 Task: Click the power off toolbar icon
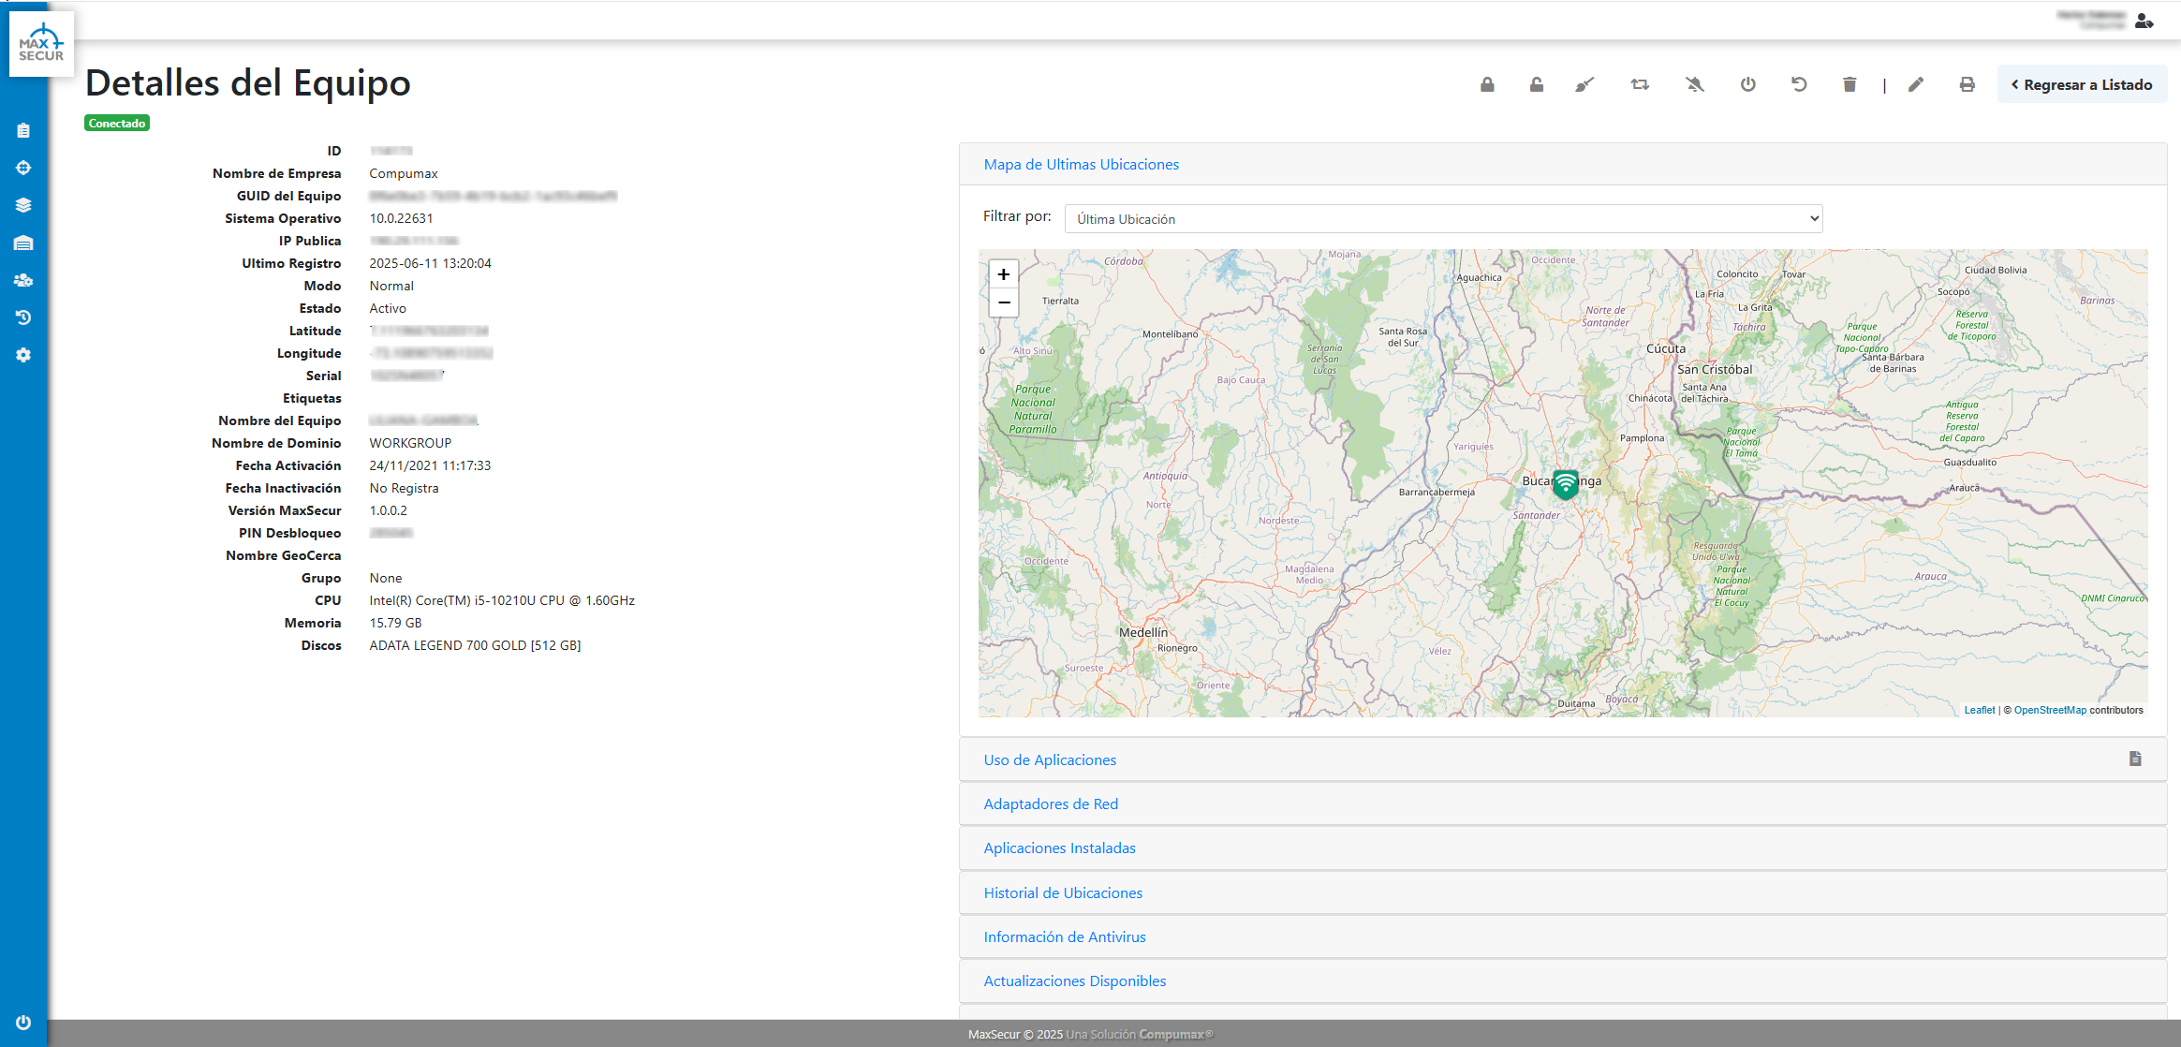click(x=1748, y=84)
